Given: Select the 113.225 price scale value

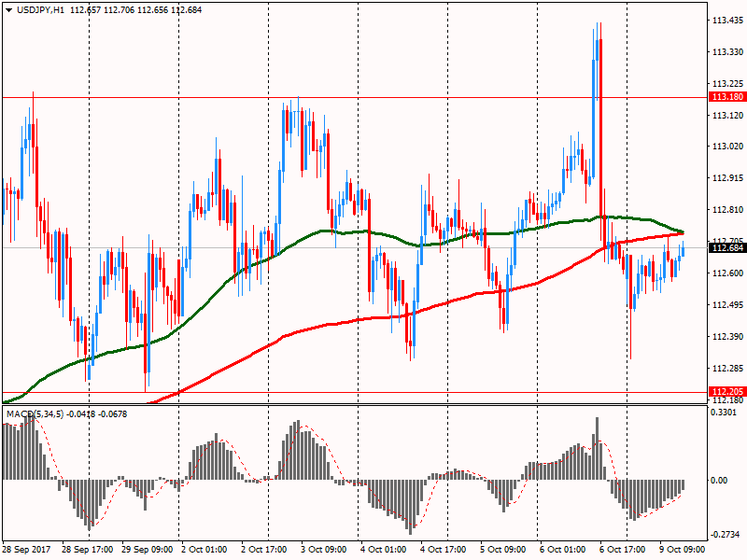Looking at the screenshot, I should coord(728,84).
